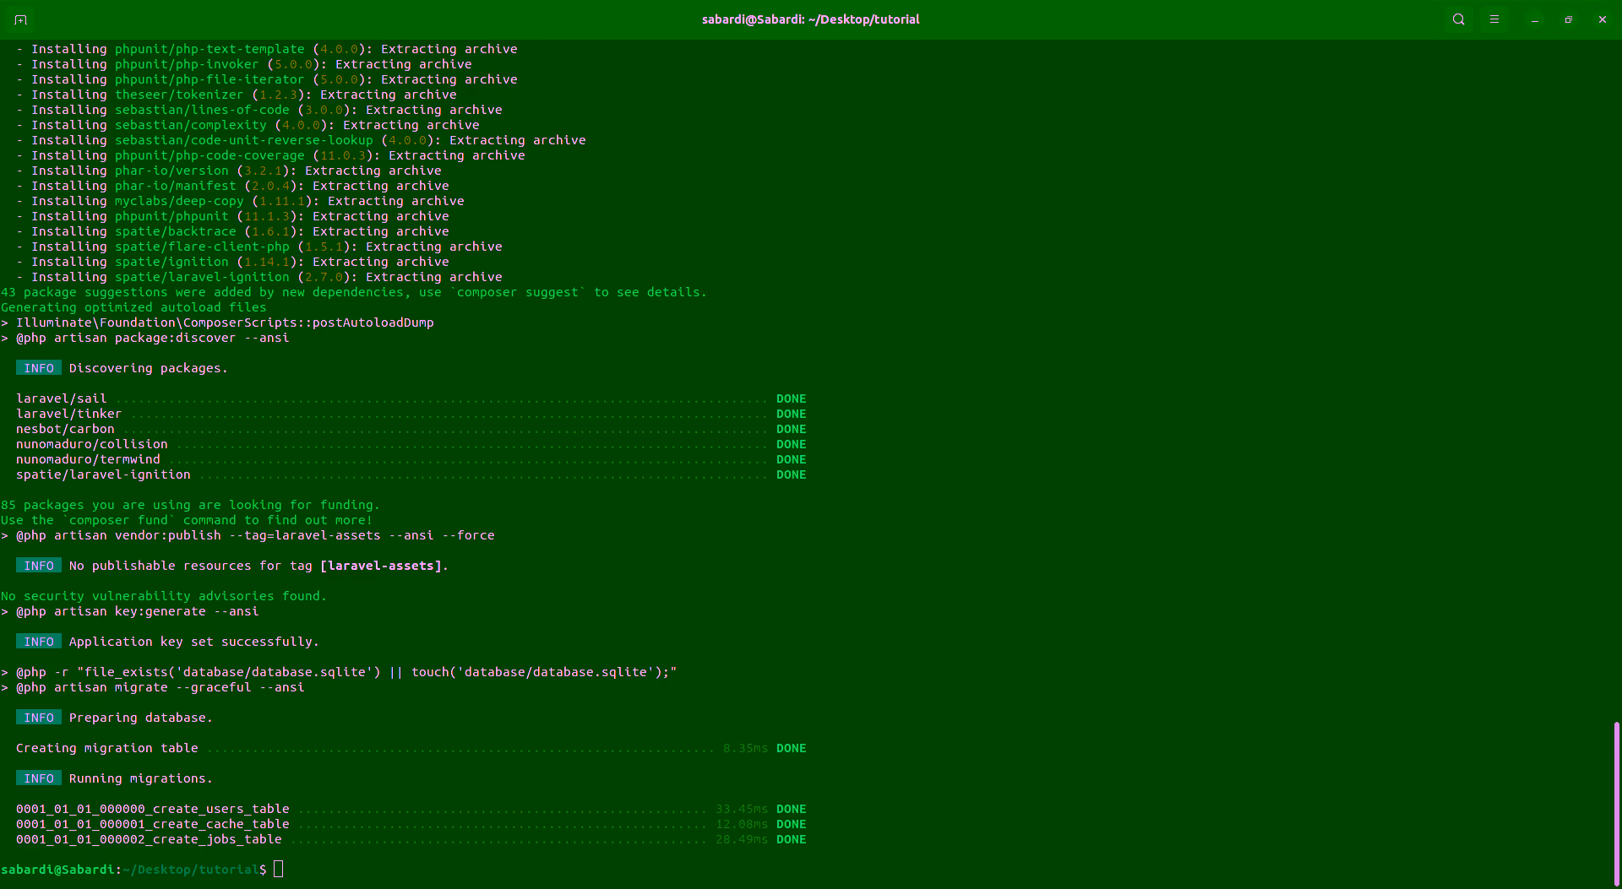
Task: Restore the terminal window size
Action: pyautogui.click(x=1568, y=19)
